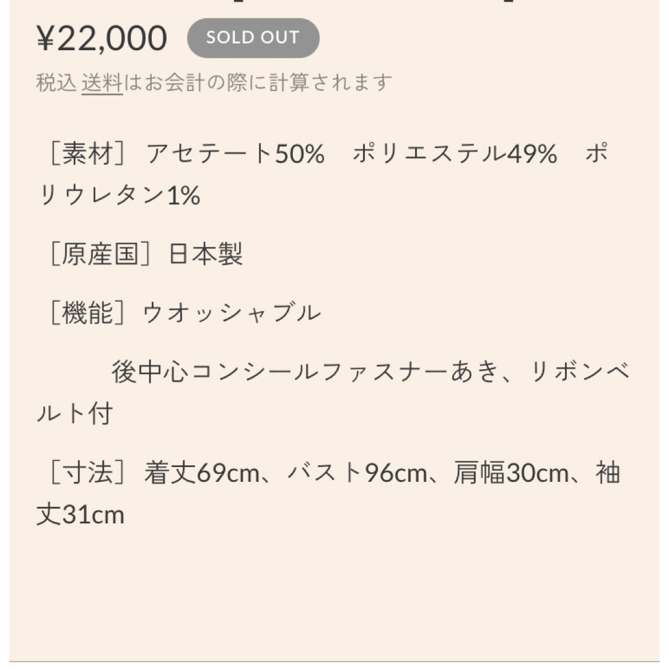Image resolution: width=669 pixels, height=669 pixels.
Task: Select the 日本製 text
Action: (206, 255)
